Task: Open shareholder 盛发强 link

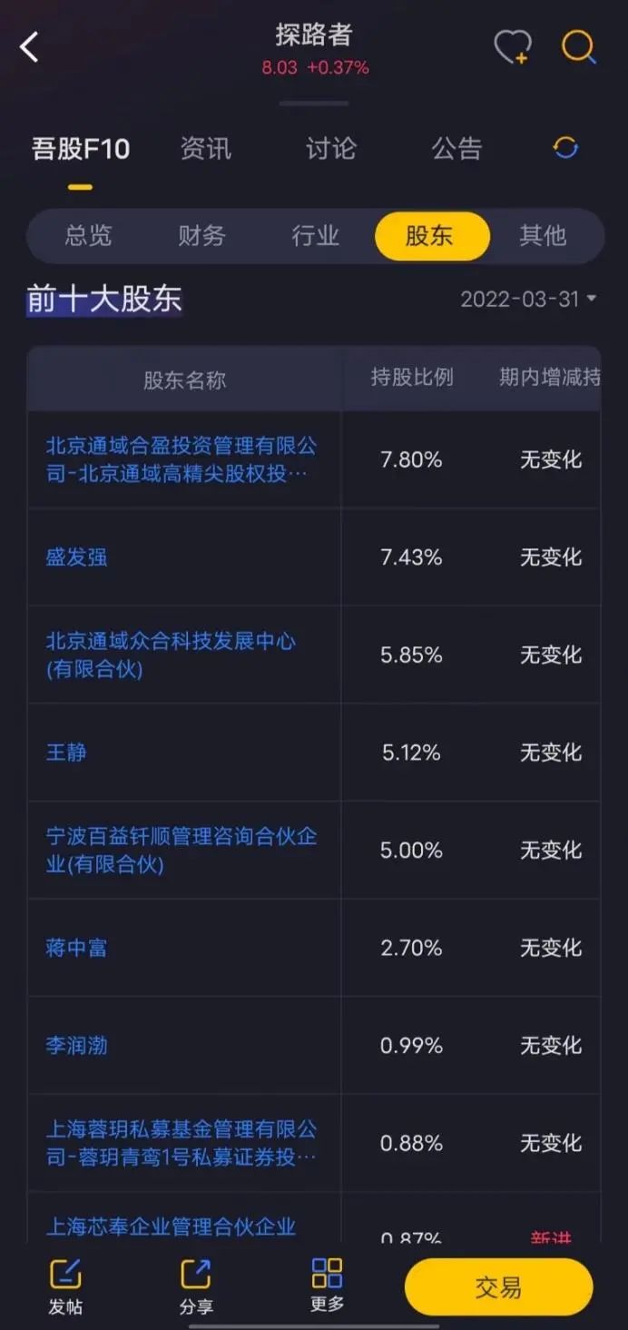Action: click(76, 557)
